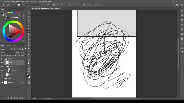Select the Brush tool in the toolbar
This screenshot has height=103, width=184.
[29, 31]
